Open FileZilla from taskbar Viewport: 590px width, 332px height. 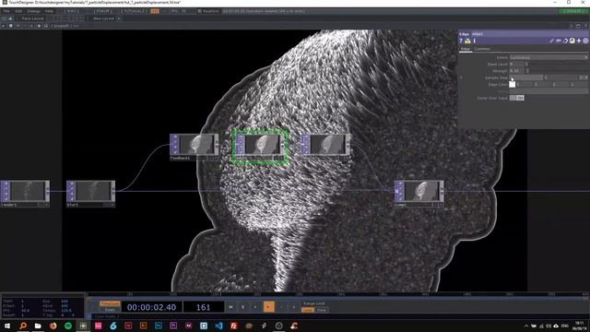point(233,326)
